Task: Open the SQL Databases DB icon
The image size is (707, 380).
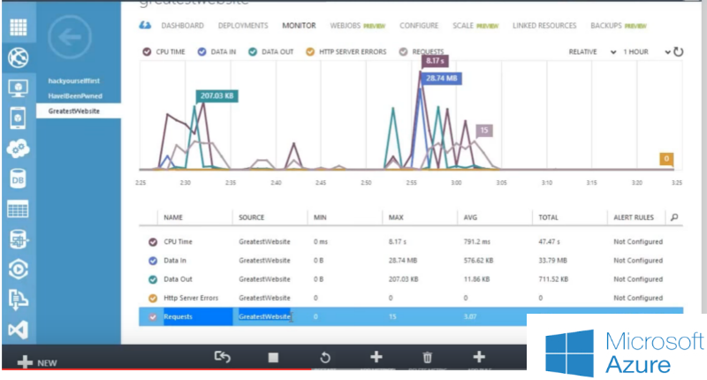Action: point(18,179)
